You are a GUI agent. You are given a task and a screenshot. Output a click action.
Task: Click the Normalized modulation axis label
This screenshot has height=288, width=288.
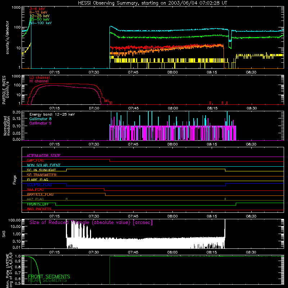coord(6,126)
